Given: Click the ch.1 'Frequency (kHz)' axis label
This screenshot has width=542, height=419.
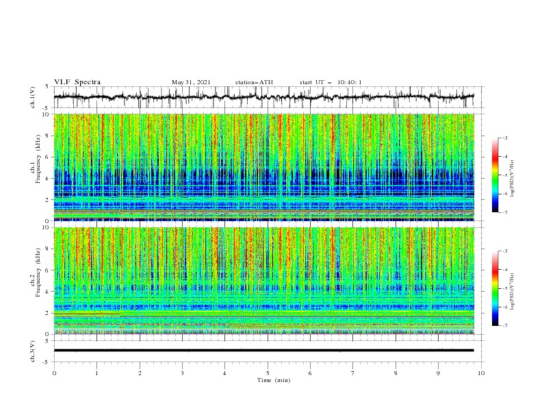Looking at the screenshot, I should point(38,159).
